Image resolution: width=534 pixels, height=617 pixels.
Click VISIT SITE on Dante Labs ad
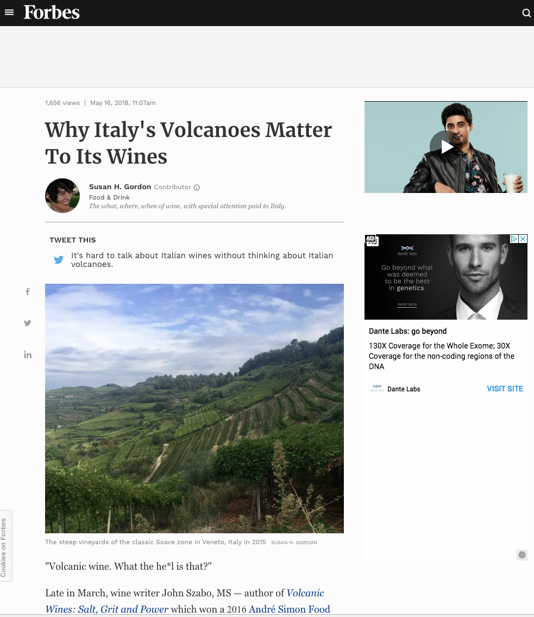point(505,389)
